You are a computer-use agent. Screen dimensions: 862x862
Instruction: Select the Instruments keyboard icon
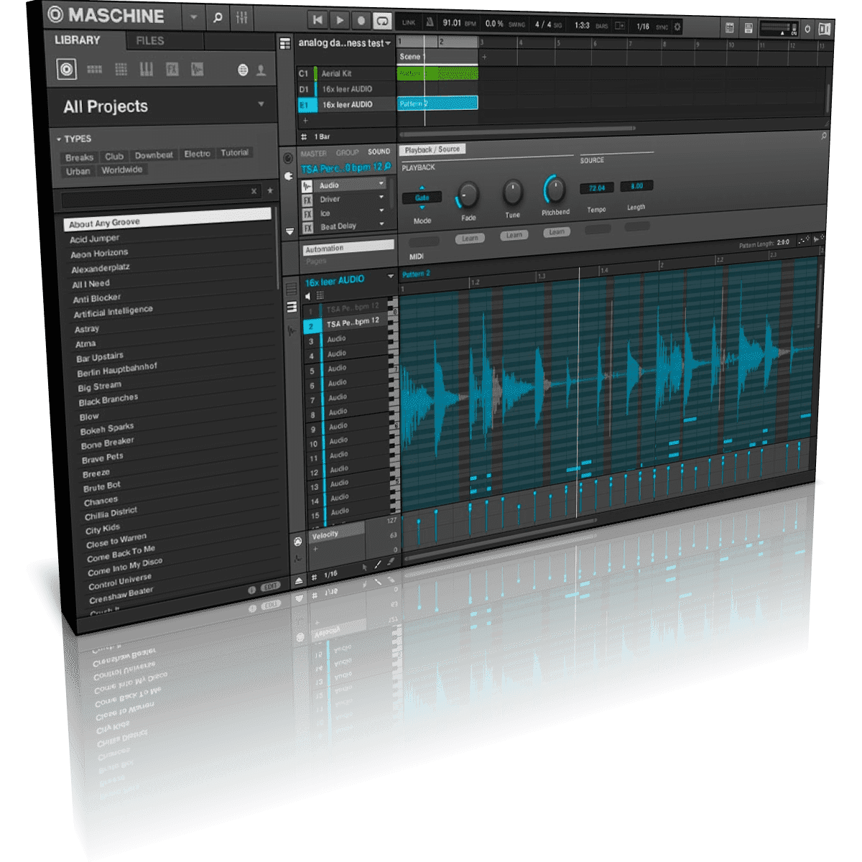pos(146,69)
